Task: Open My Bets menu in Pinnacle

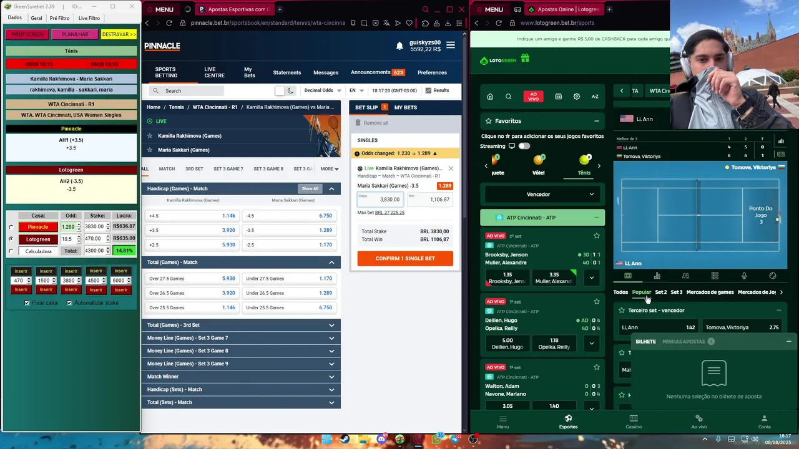Action: 249,72
